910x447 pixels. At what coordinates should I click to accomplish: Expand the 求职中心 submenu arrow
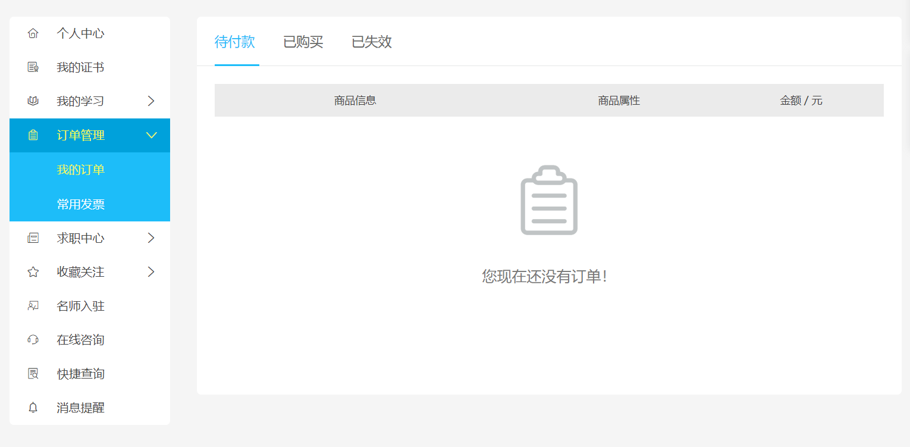point(151,238)
